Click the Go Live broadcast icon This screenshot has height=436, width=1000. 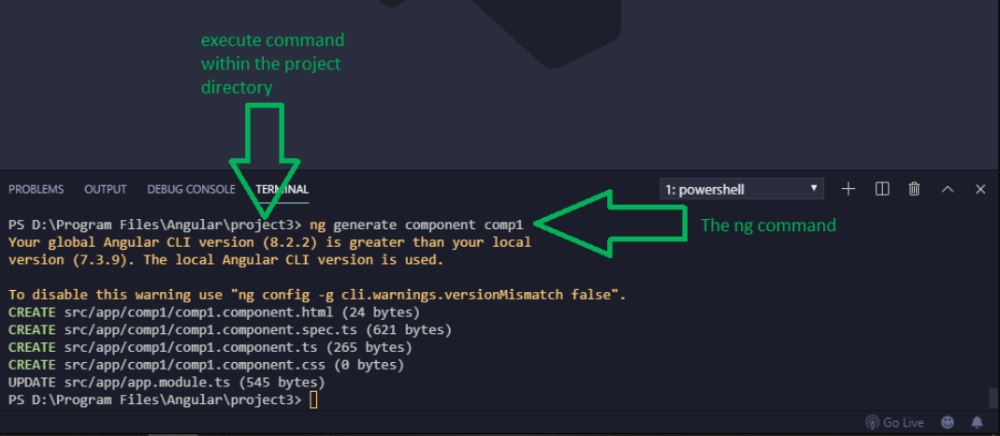(873, 422)
